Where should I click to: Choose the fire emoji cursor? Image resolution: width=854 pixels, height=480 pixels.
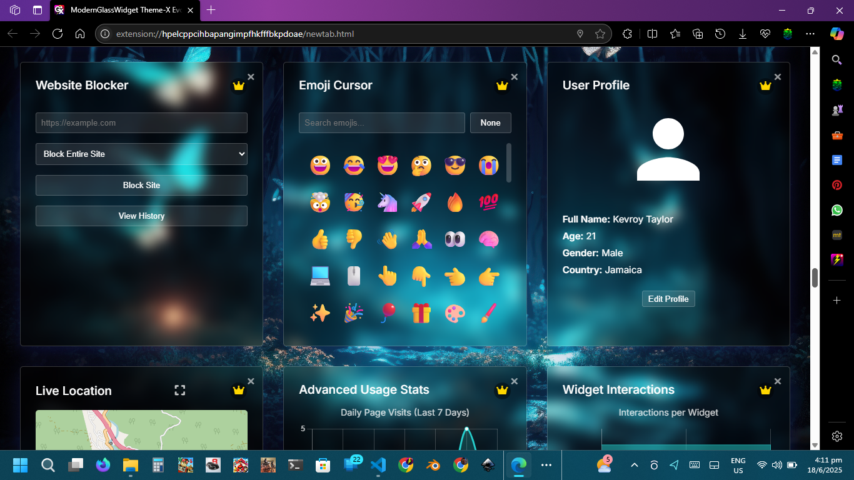(x=455, y=202)
